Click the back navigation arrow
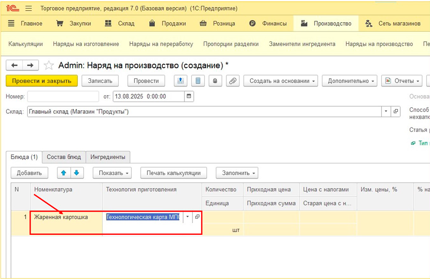The height and width of the screenshot is (279, 430). 14,65
